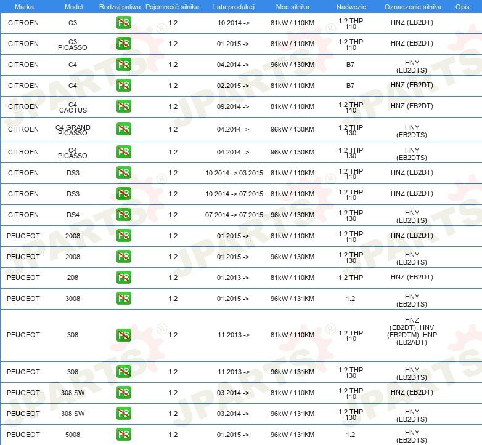This screenshot has width=482, height=445.
Task: Click the 96kW / 130KM power in the DS4 row
Action: pos(292,215)
